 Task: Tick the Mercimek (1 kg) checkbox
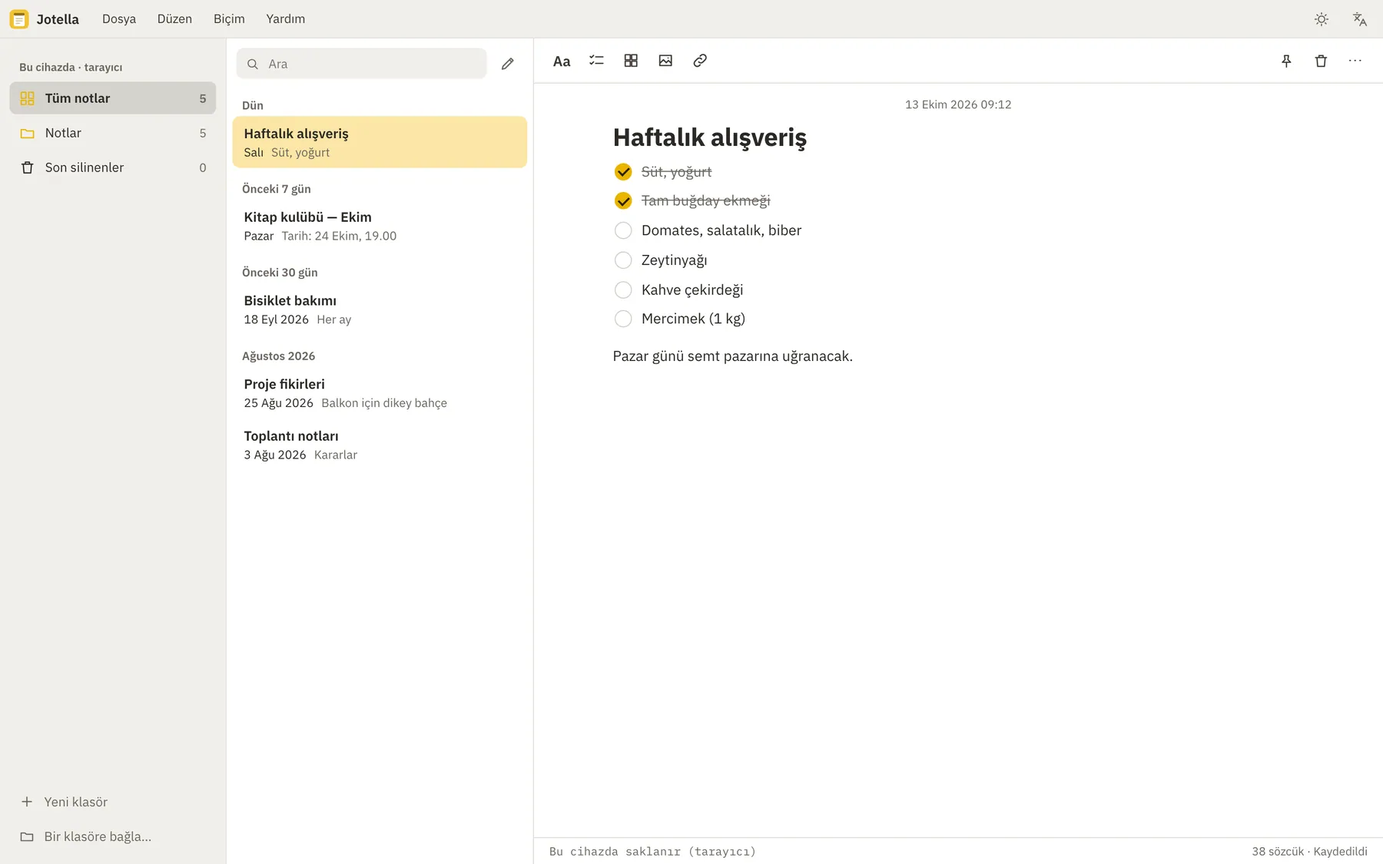(x=623, y=319)
